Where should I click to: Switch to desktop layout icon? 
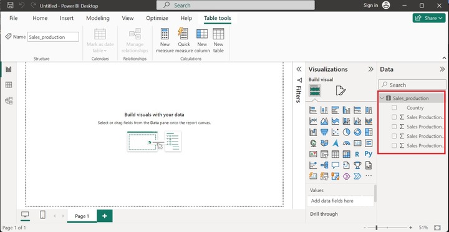click(25, 215)
